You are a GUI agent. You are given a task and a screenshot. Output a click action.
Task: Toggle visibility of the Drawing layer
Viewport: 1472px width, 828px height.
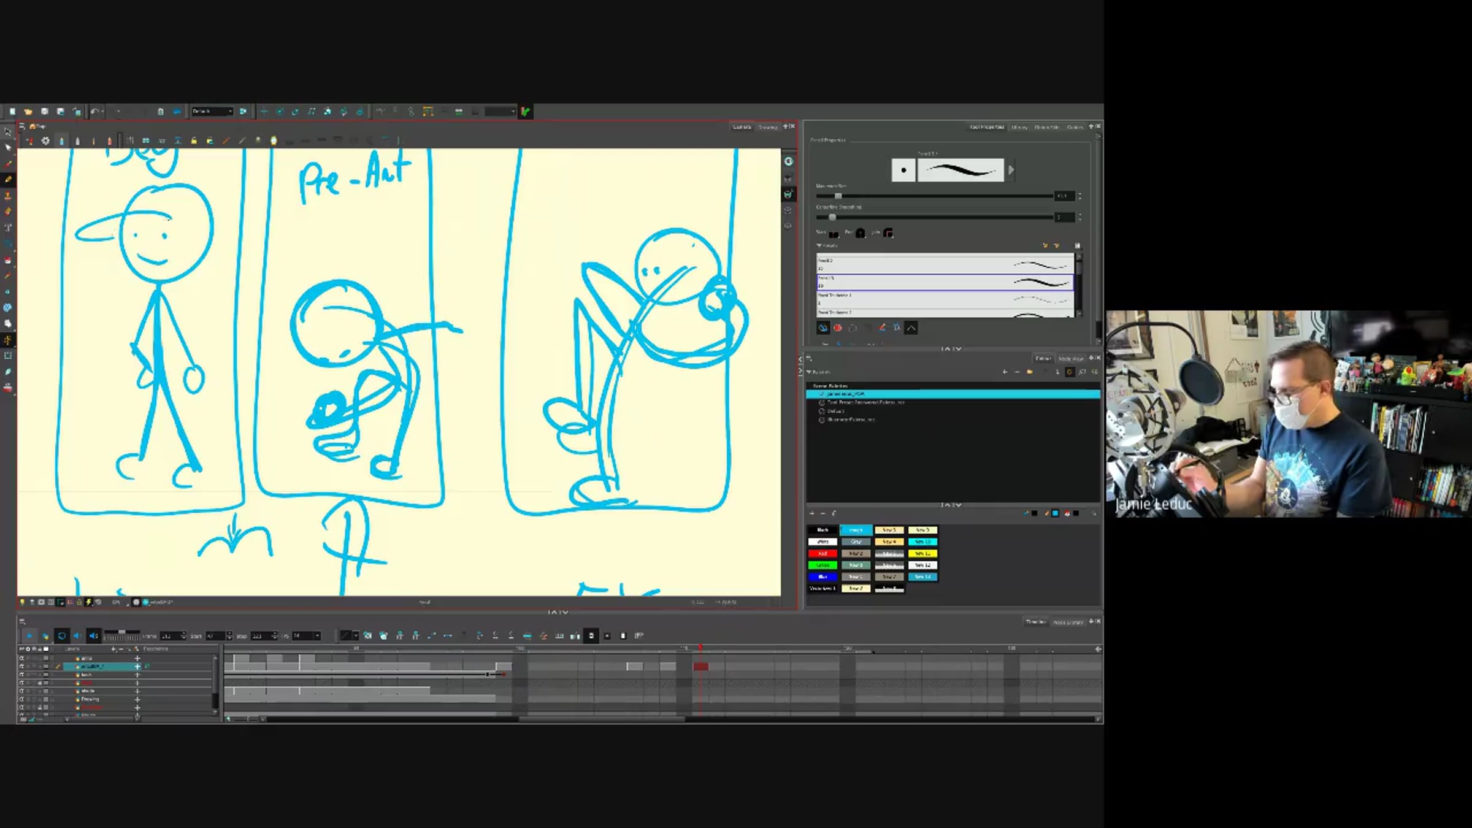click(21, 699)
